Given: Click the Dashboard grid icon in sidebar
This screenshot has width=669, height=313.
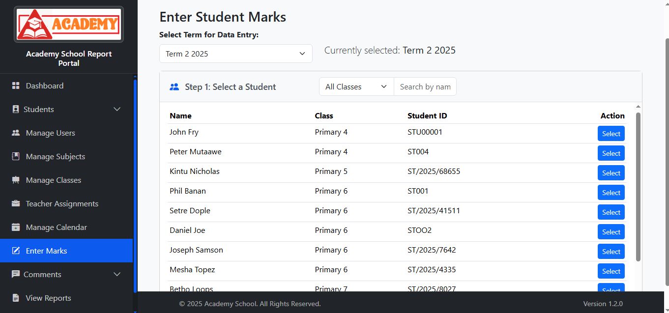Looking at the screenshot, I should tap(16, 85).
